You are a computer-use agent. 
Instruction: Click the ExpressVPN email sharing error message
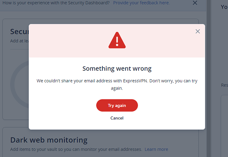pos(117,84)
